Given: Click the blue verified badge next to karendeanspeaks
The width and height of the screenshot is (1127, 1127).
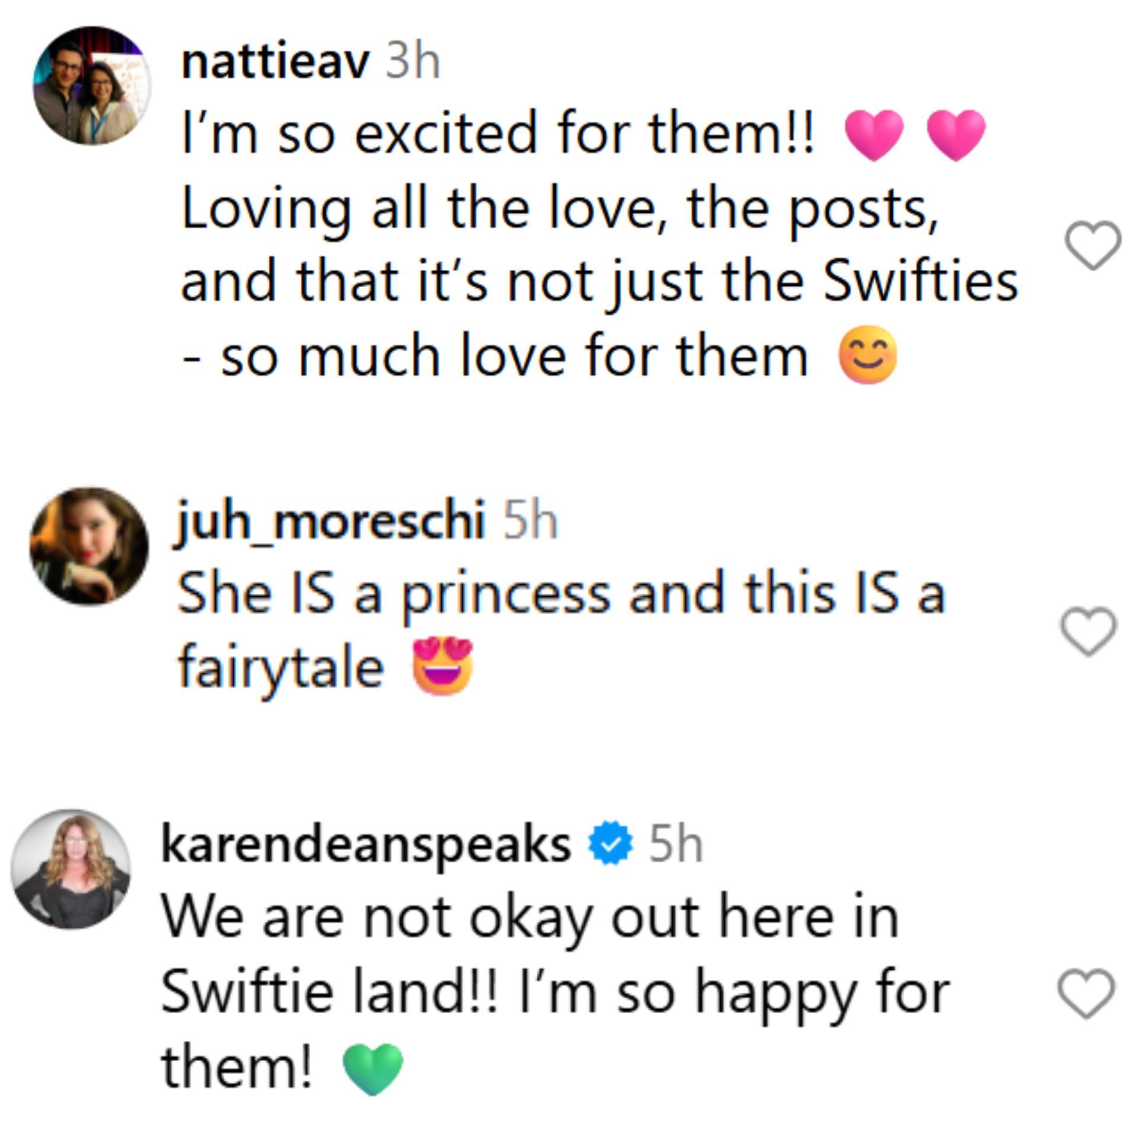Looking at the screenshot, I should pyautogui.click(x=610, y=844).
